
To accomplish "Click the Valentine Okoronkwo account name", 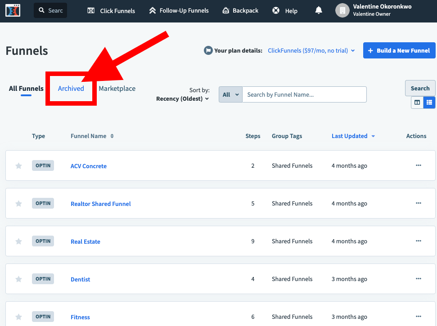I will click(382, 7).
